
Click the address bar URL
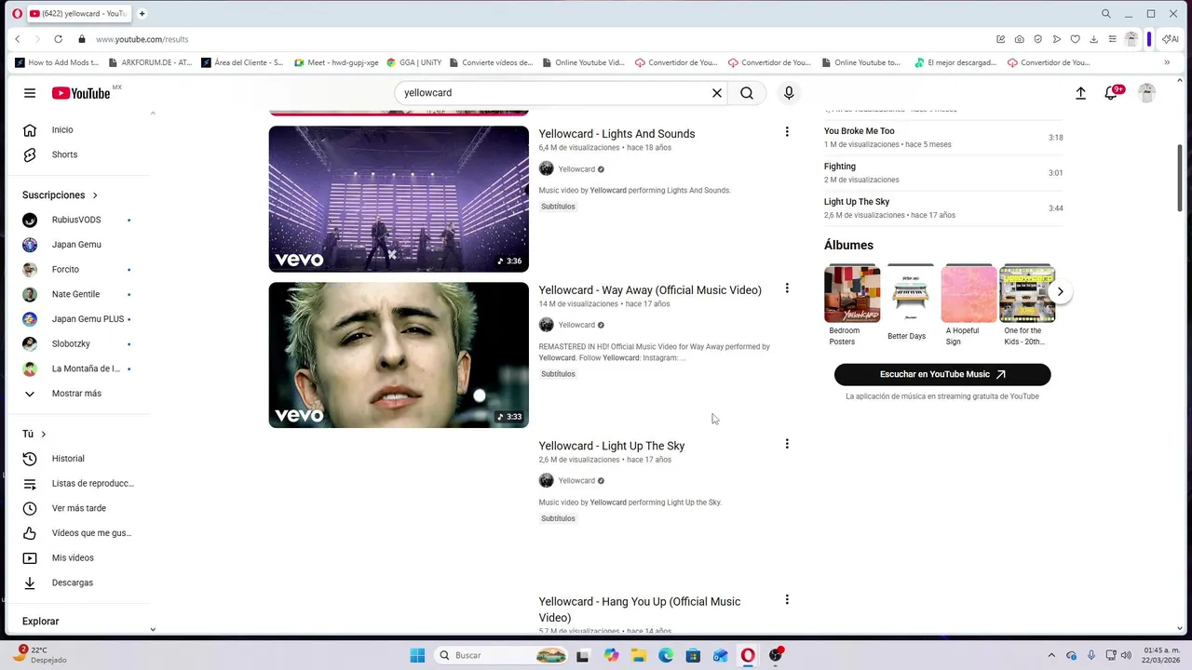(142, 39)
